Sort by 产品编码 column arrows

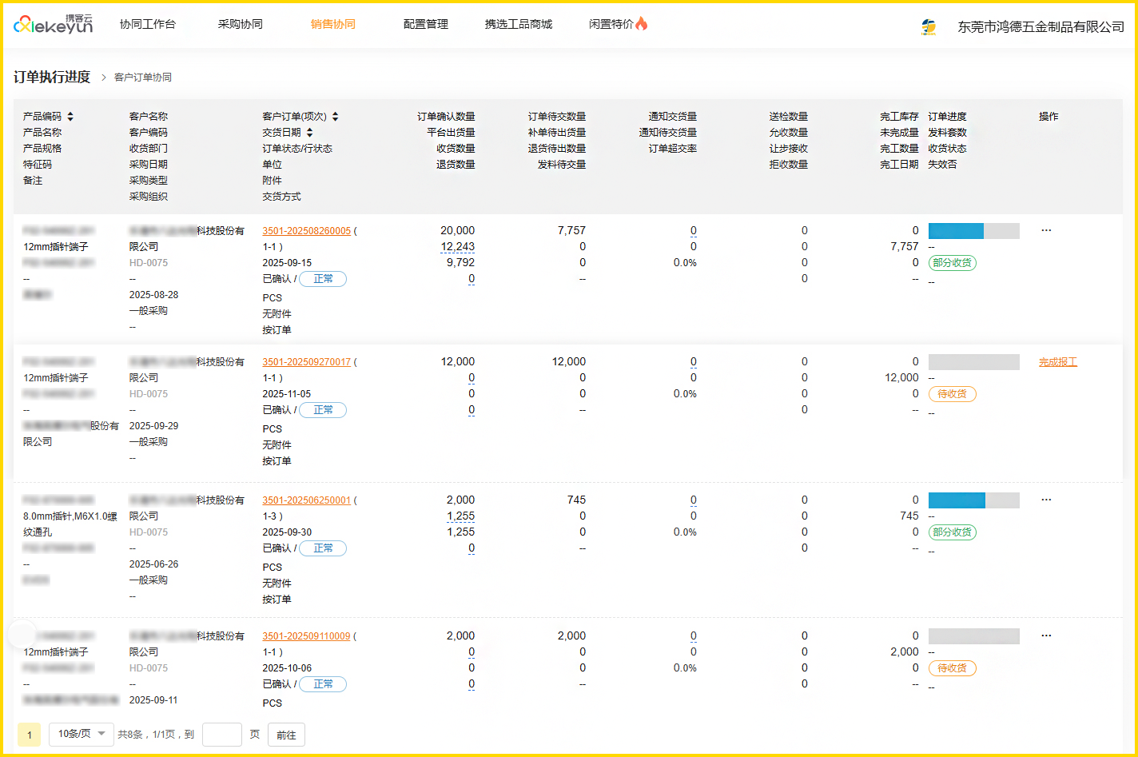(70, 117)
